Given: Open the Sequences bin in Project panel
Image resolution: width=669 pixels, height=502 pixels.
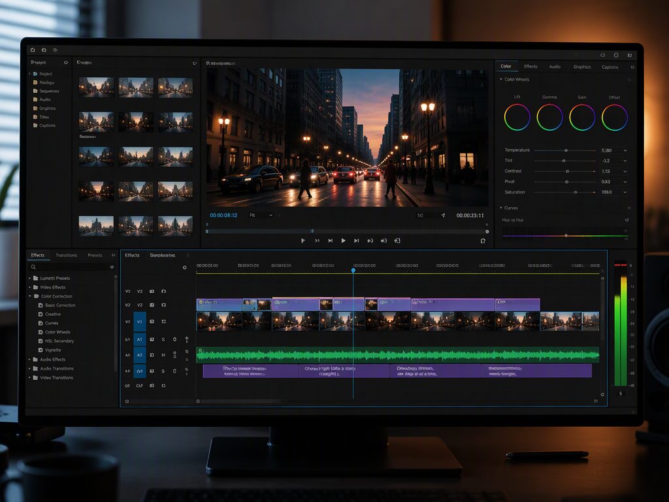Looking at the screenshot, I should [x=46, y=91].
